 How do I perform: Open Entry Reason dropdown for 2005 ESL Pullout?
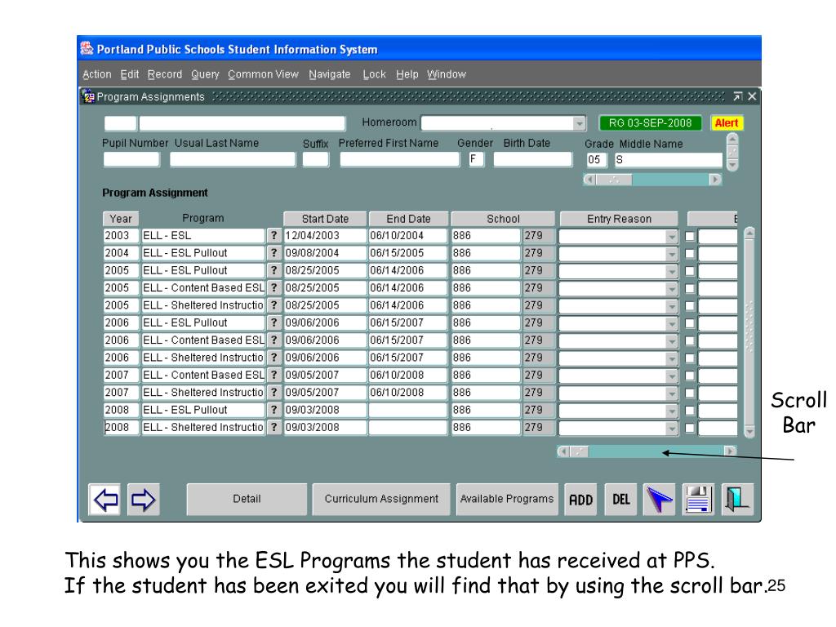(672, 271)
